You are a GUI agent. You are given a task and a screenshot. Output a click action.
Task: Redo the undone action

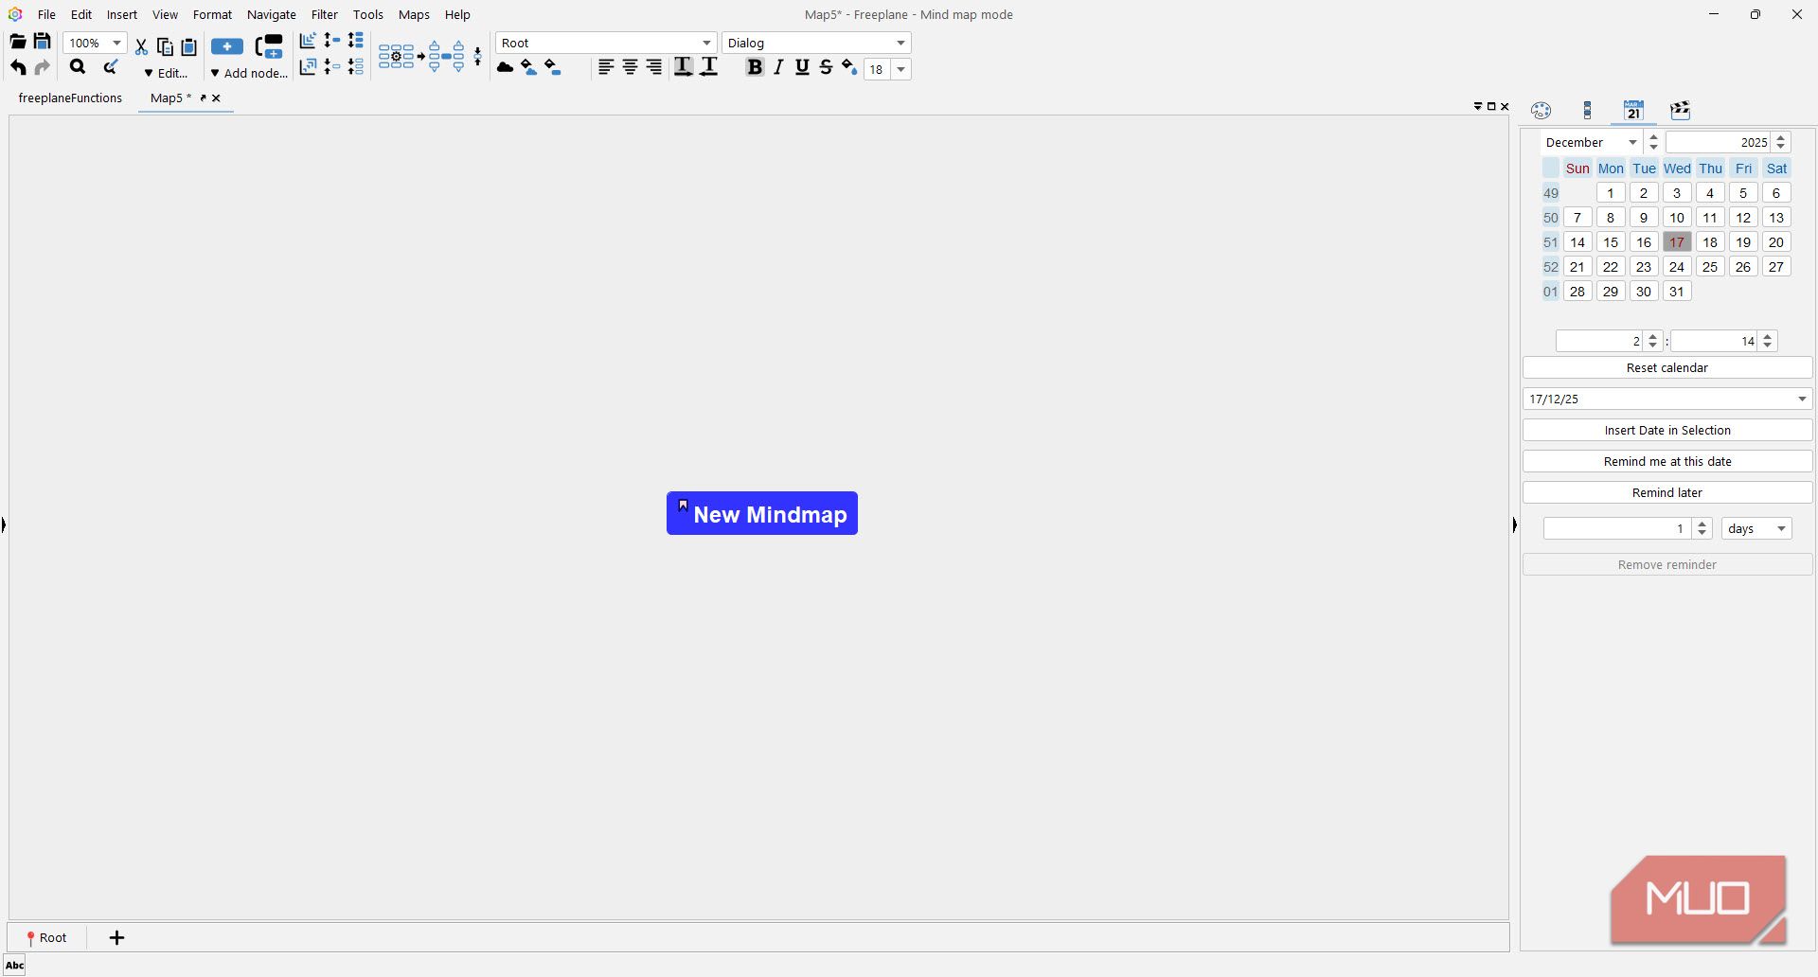pos(42,67)
